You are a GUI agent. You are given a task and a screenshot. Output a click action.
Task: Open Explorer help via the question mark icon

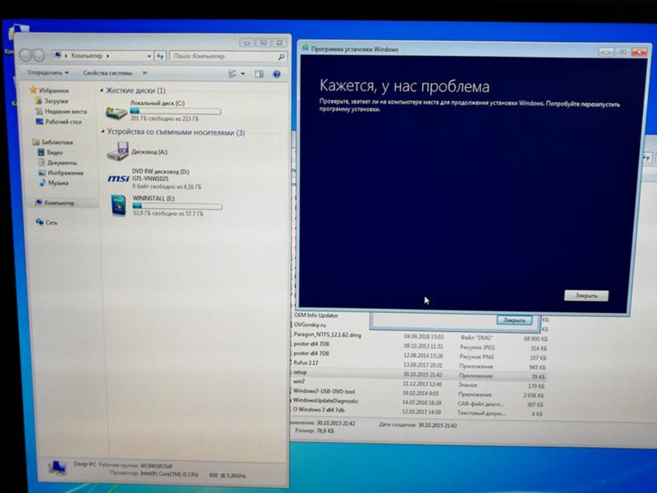277,74
